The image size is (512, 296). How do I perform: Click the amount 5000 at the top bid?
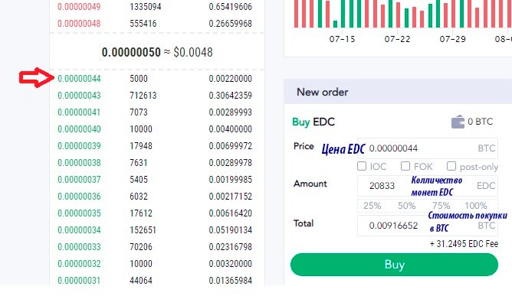click(139, 79)
